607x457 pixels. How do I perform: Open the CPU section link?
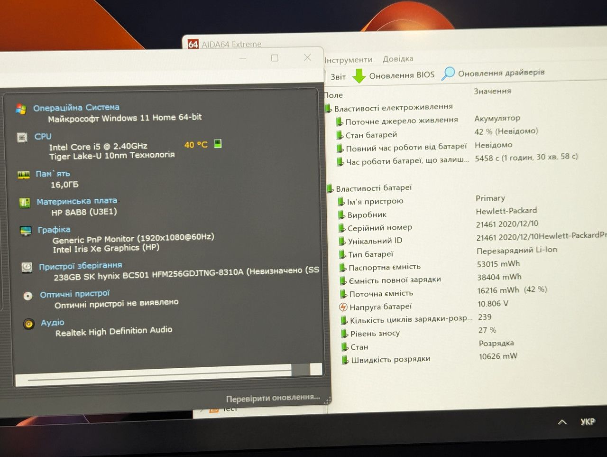pos(43,137)
